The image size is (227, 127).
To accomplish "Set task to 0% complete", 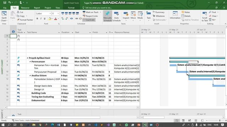I will (x=63, y=13).
